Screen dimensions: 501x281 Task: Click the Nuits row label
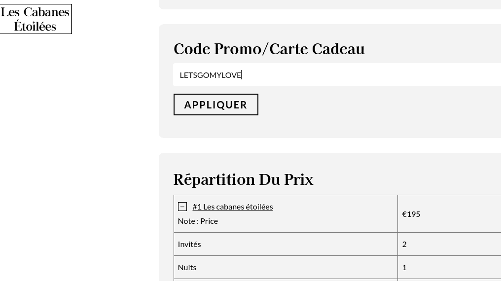[x=187, y=267]
